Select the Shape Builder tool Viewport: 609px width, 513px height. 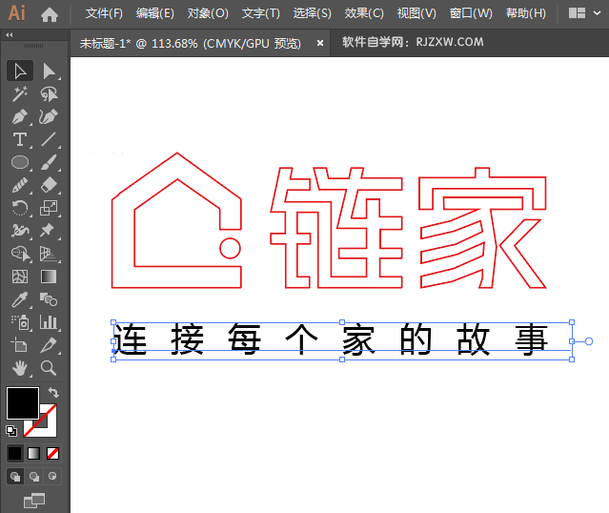(x=20, y=254)
